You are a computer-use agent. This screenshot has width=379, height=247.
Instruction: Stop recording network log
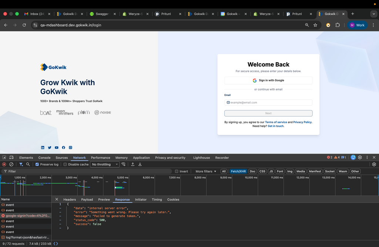tap(4, 164)
